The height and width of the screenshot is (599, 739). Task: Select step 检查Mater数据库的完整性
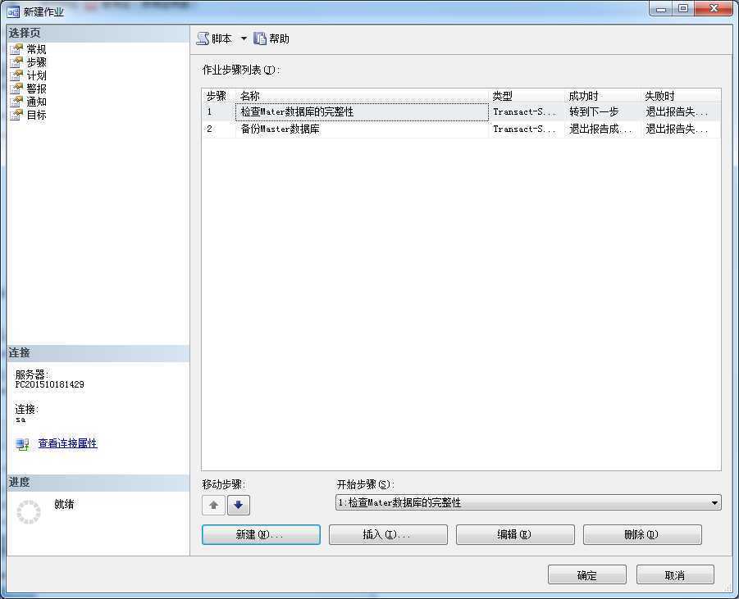point(362,112)
